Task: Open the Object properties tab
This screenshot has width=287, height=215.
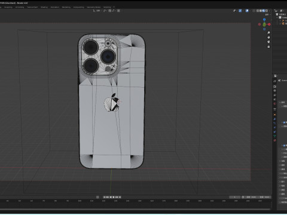Action: pos(274,115)
